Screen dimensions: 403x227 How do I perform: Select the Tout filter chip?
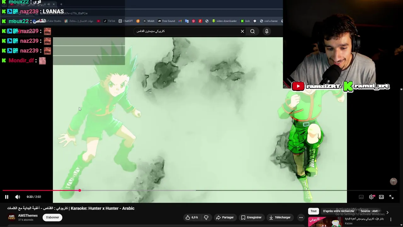click(x=314, y=211)
